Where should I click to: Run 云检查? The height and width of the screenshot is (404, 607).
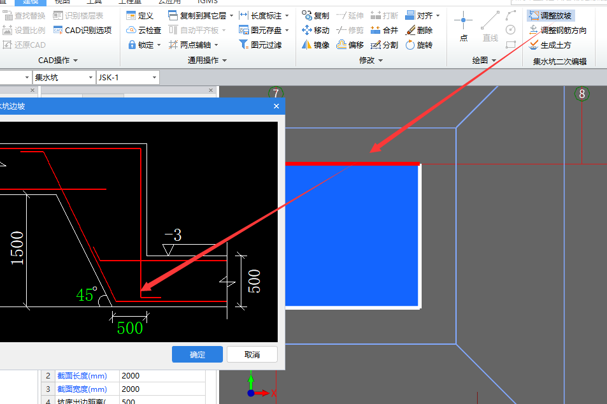(x=143, y=30)
